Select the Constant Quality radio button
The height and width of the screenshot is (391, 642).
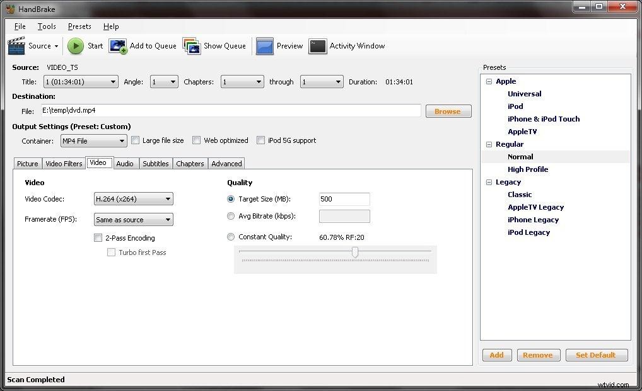tap(231, 237)
